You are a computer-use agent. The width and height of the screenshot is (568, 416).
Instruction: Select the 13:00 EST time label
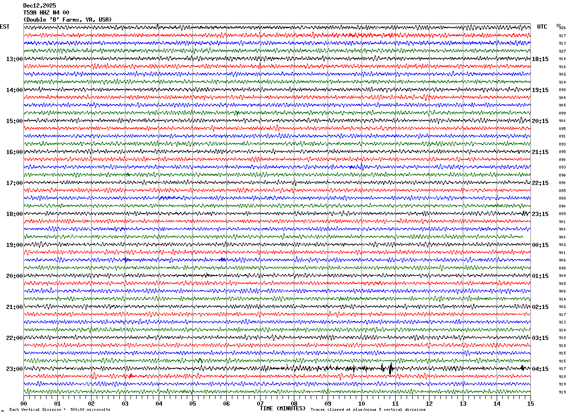coord(14,59)
